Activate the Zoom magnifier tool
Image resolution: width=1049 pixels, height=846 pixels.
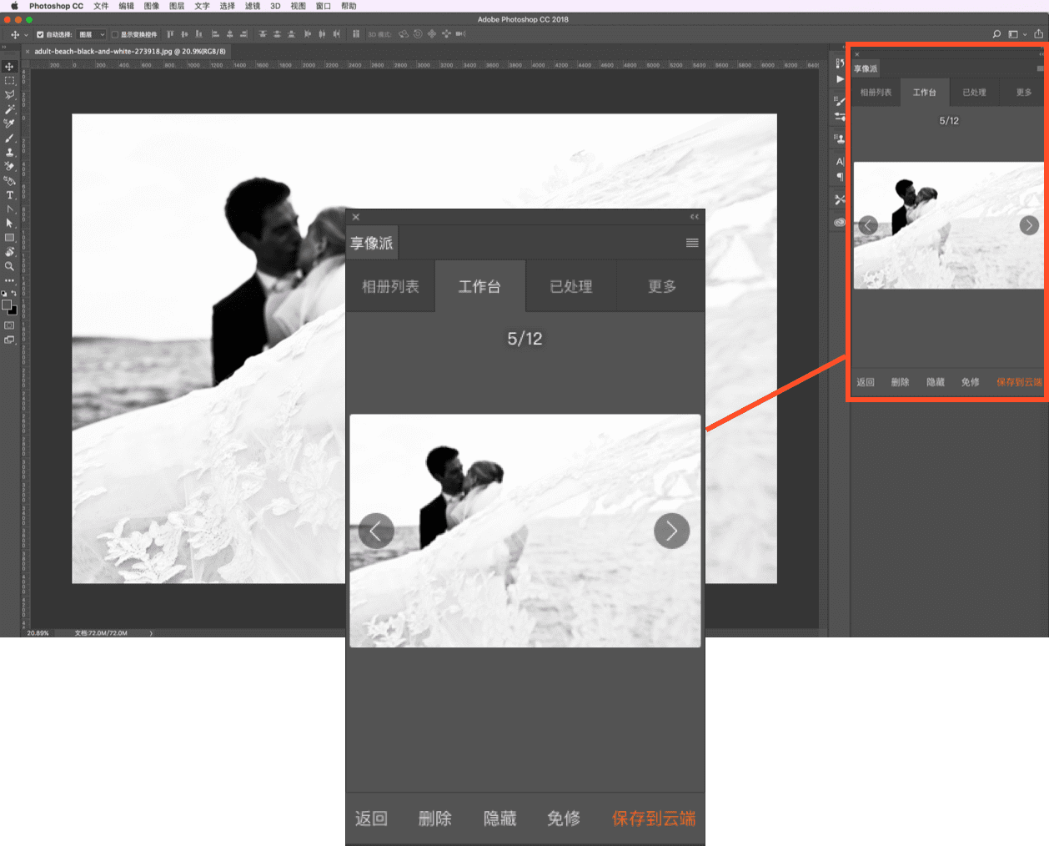click(9, 266)
